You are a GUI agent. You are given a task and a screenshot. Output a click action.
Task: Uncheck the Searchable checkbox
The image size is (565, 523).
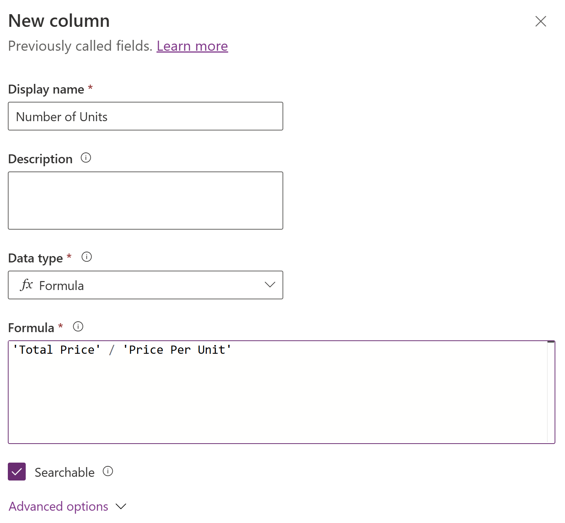[17, 472]
